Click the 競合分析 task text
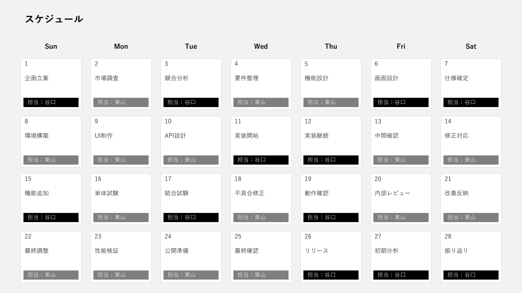 pos(176,78)
